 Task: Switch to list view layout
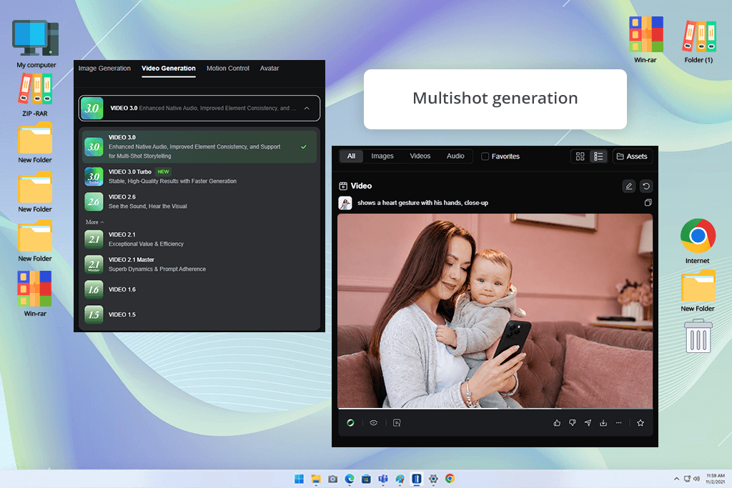[598, 156]
